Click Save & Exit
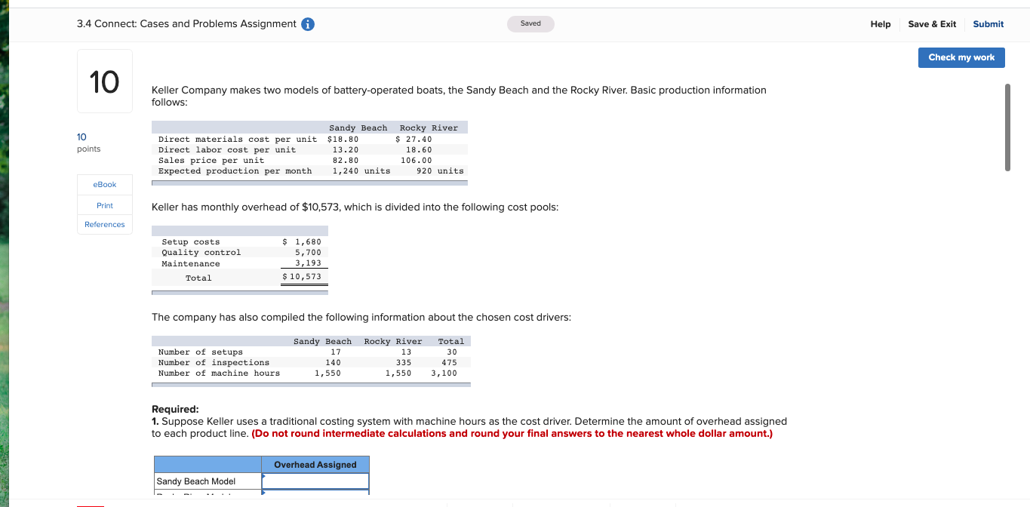This screenshot has width=1030, height=507. tap(931, 23)
